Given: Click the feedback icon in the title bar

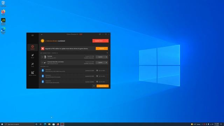Looking at the screenshot, I should coord(100,34).
